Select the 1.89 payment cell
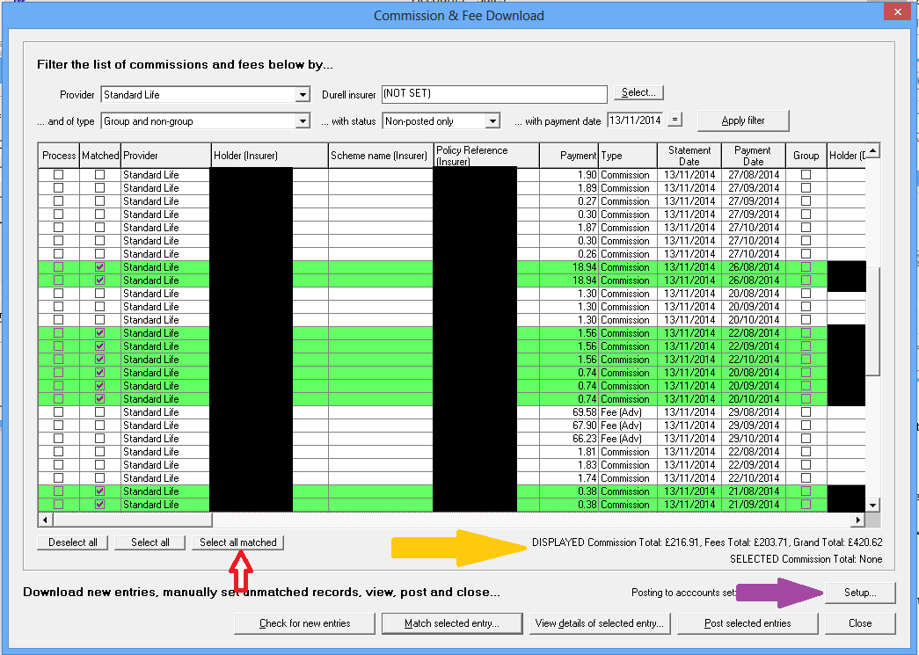 coord(569,188)
